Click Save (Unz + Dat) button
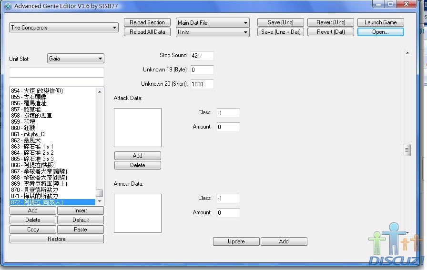This screenshot has width=427, height=270. coord(281,32)
